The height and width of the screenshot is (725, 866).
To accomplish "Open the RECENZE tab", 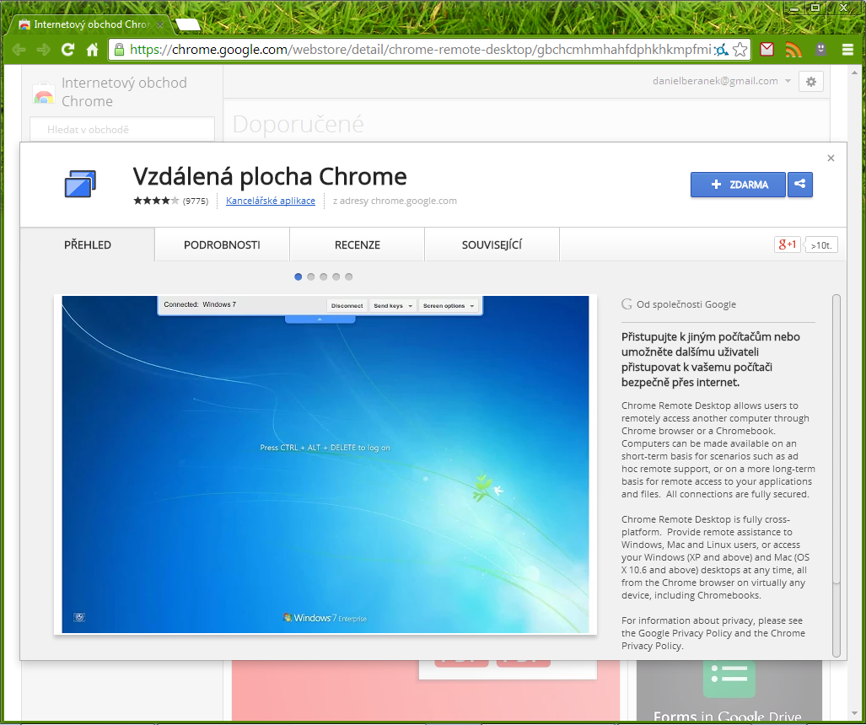I will click(358, 244).
